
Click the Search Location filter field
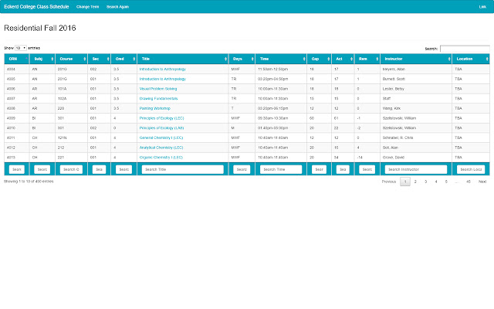[471, 169]
